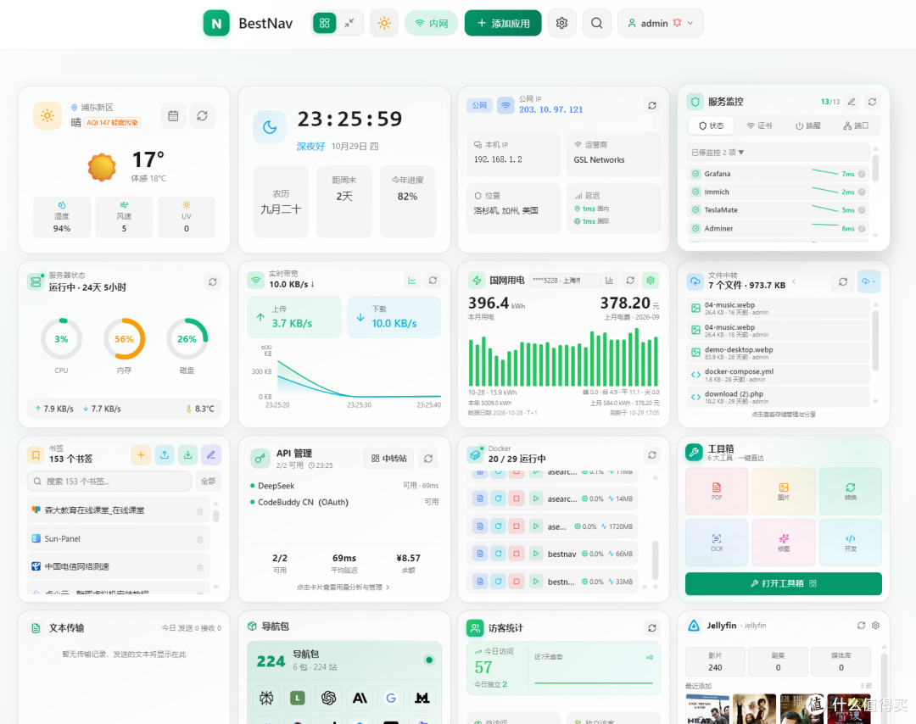Select the 端口 tab in 服务监控
The height and width of the screenshot is (724, 916).
[x=857, y=125]
